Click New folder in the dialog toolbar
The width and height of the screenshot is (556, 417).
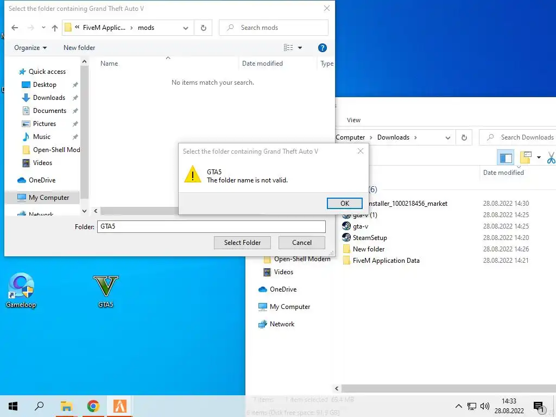click(x=79, y=48)
